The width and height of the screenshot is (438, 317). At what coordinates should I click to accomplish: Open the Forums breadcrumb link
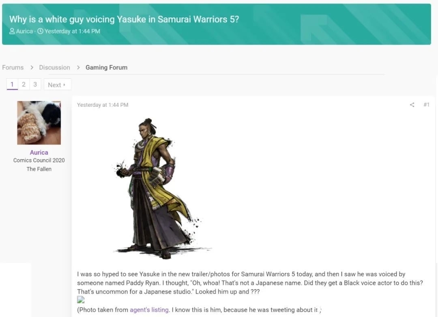point(13,67)
